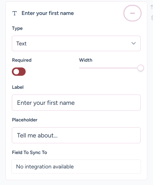Open the Type dropdown showing Text
The height and width of the screenshot is (185, 153).
point(76,43)
